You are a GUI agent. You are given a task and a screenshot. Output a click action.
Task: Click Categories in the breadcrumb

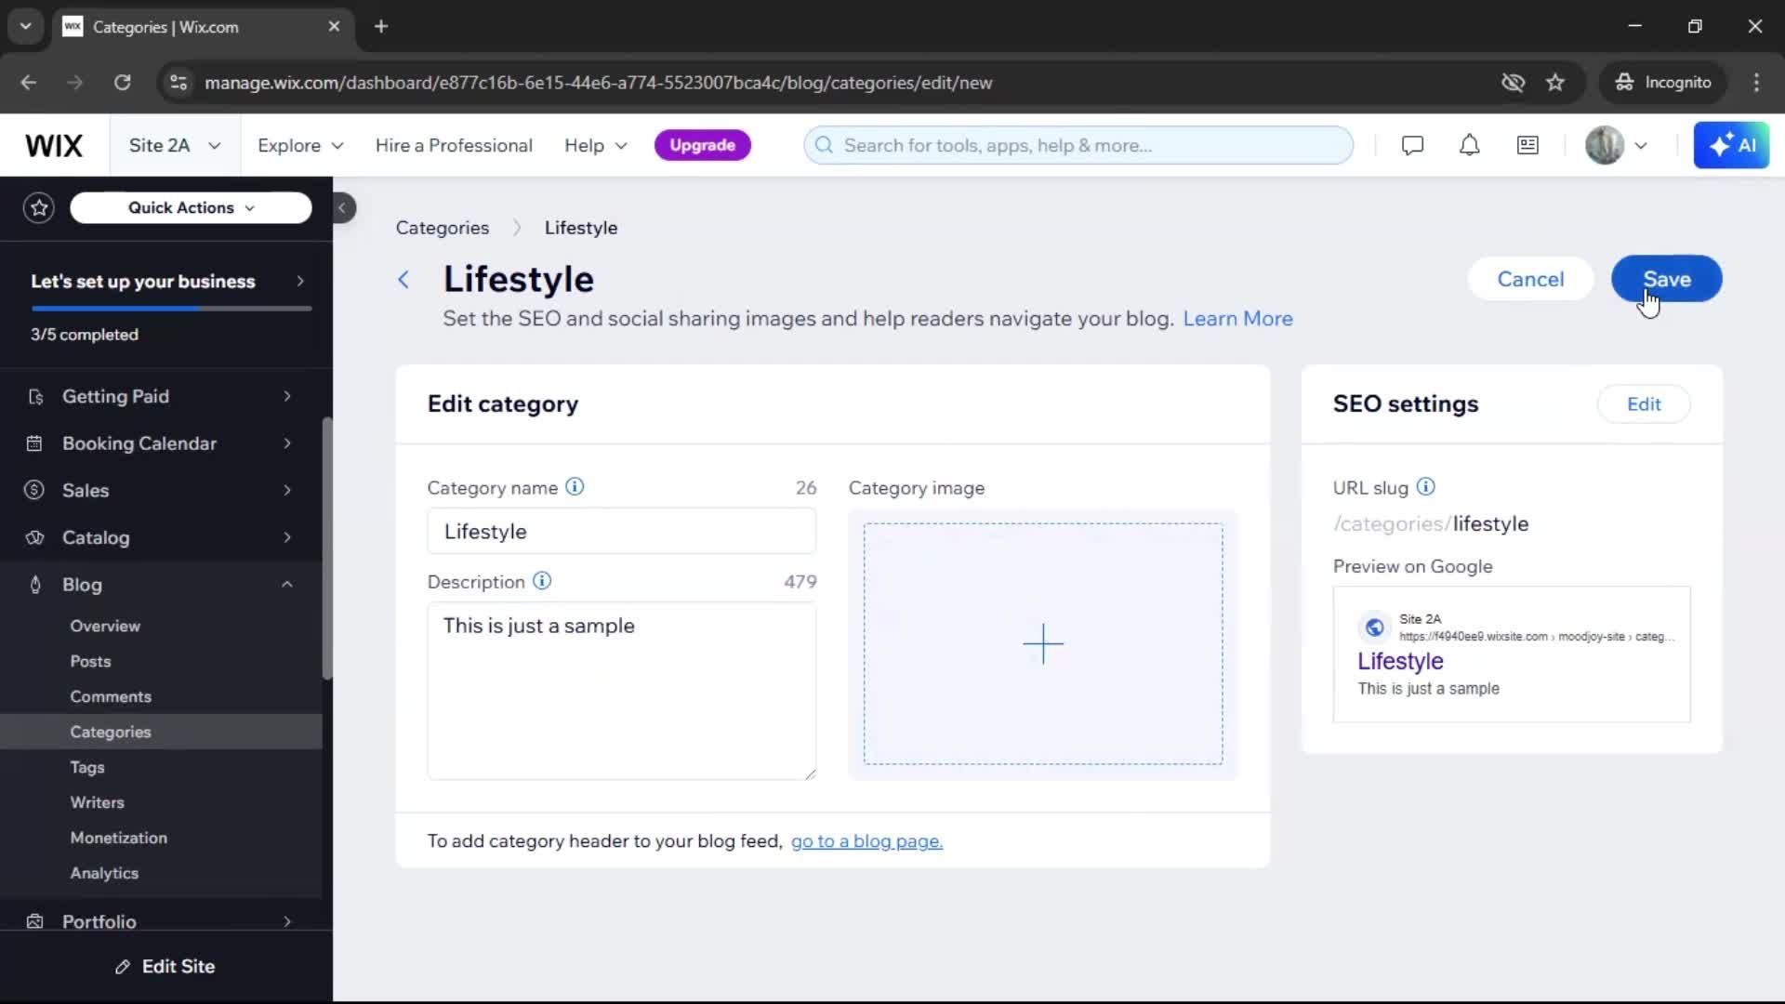[x=443, y=228]
